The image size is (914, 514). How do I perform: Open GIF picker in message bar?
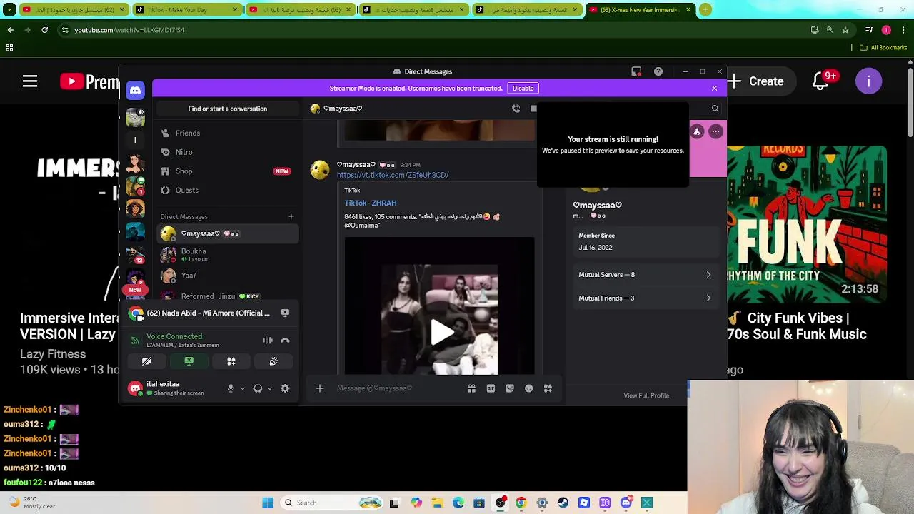coord(491,388)
